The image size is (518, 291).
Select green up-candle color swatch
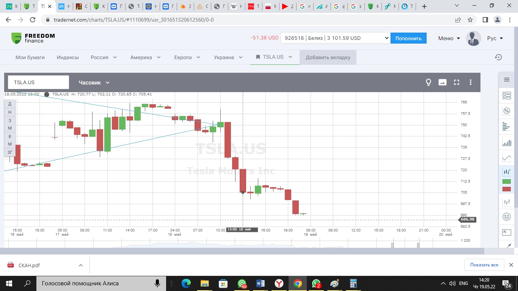coord(507,181)
